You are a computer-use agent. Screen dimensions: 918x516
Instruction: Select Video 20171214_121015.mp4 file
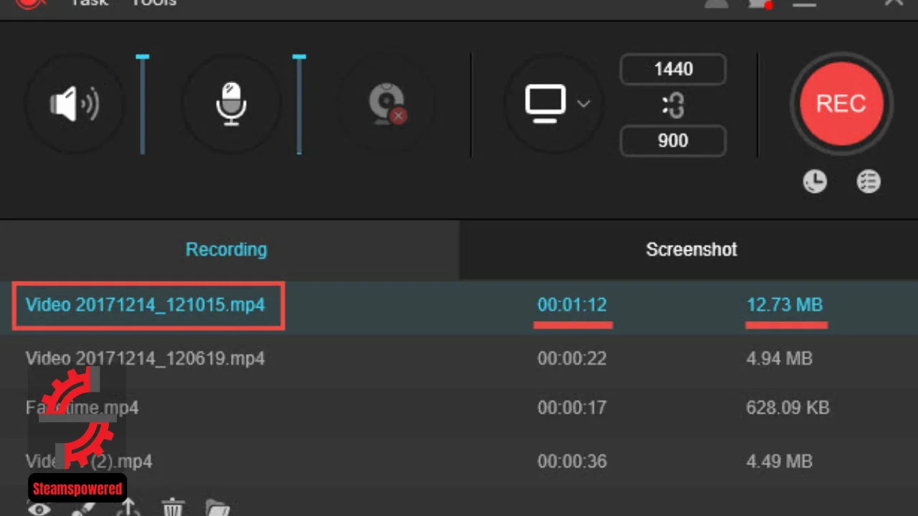146,305
